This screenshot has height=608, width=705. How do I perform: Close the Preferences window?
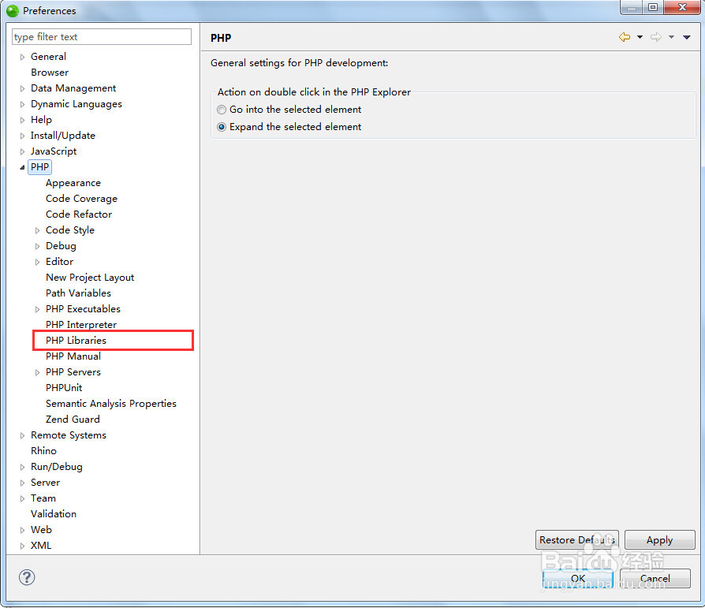point(682,7)
